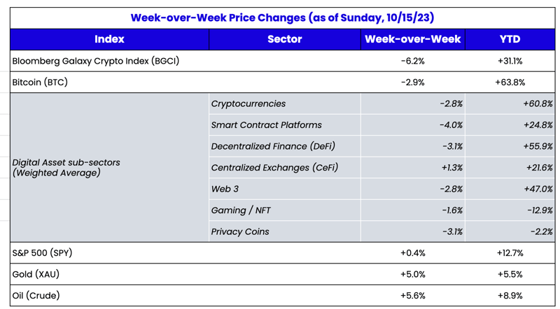
Task: Select the 'Centralized Exchanges (CeFi)' cell
Action: coord(274,168)
